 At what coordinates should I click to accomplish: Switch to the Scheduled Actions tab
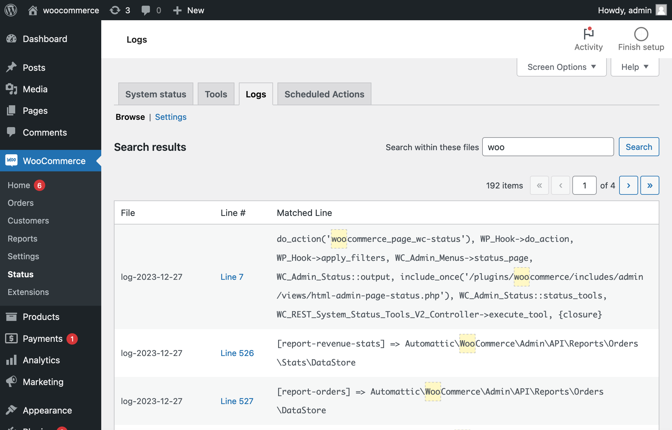(x=324, y=94)
